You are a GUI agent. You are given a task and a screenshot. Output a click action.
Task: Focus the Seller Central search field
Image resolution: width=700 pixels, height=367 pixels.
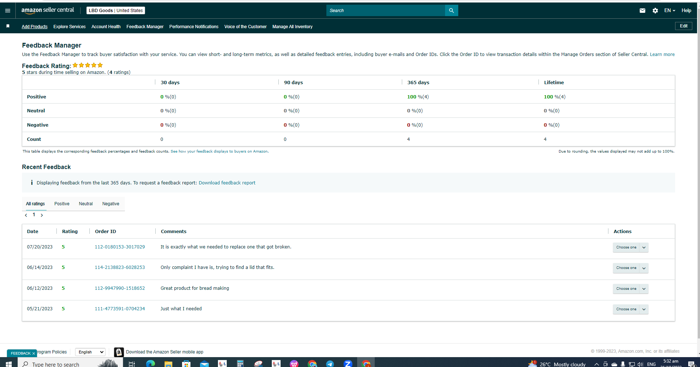point(385,11)
